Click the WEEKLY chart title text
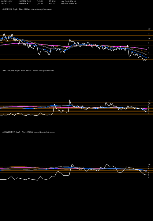153x221 pixels. click(x=28, y=71)
